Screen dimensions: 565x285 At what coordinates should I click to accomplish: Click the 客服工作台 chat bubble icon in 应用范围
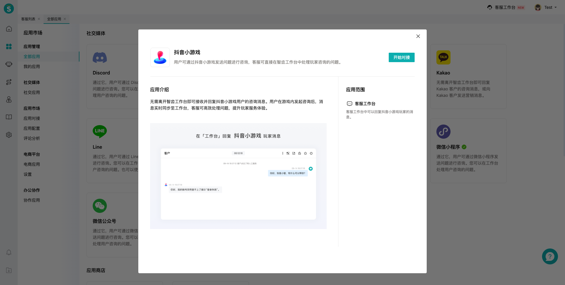coord(350,104)
